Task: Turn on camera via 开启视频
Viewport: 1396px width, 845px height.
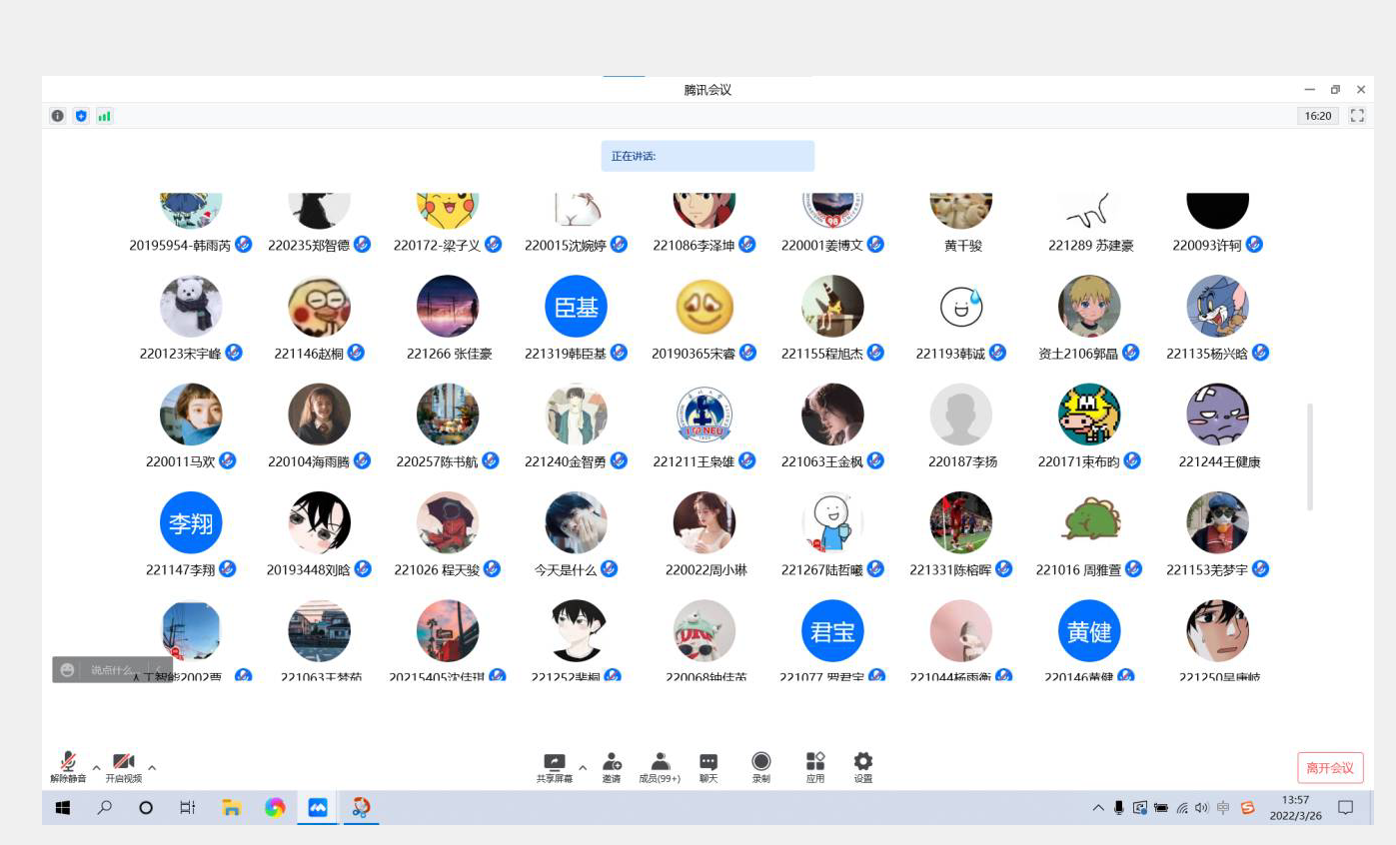Action: [124, 764]
